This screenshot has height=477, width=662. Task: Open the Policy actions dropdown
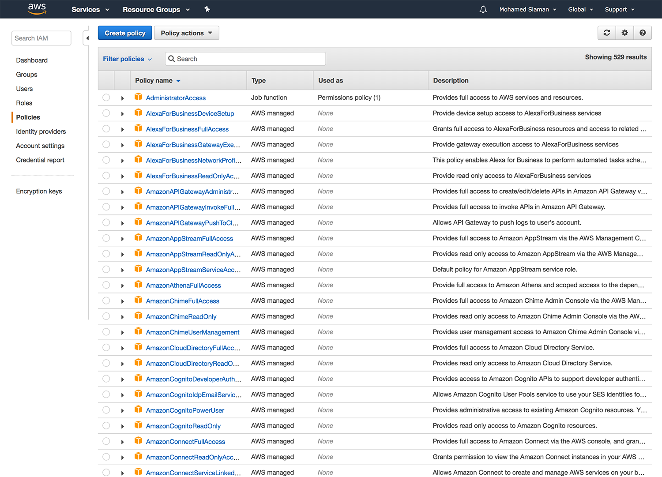(x=186, y=33)
